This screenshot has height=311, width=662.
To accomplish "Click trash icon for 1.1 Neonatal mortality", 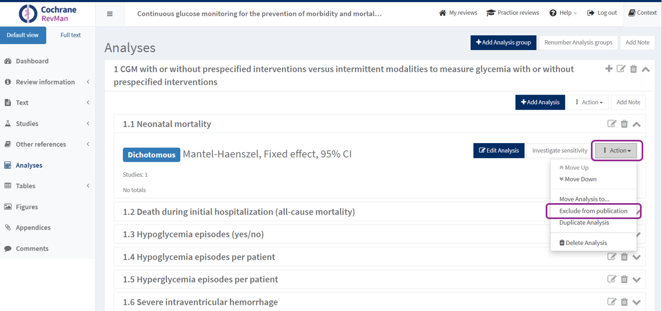I will [x=625, y=124].
